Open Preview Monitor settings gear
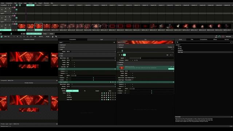Viewport: 233px width, 131px height. 57,124
